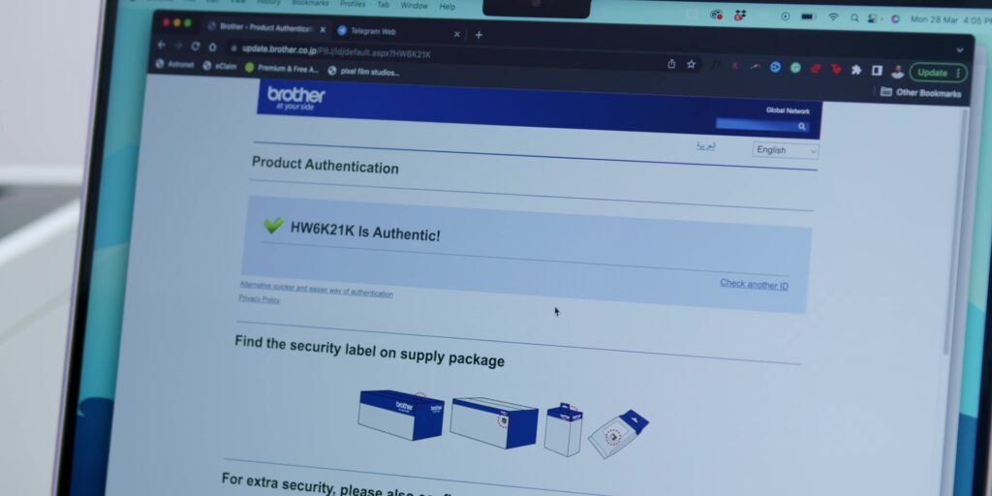Open the Other Bookmarks folder
This screenshot has height=496, width=992.
(x=920, y=92)
